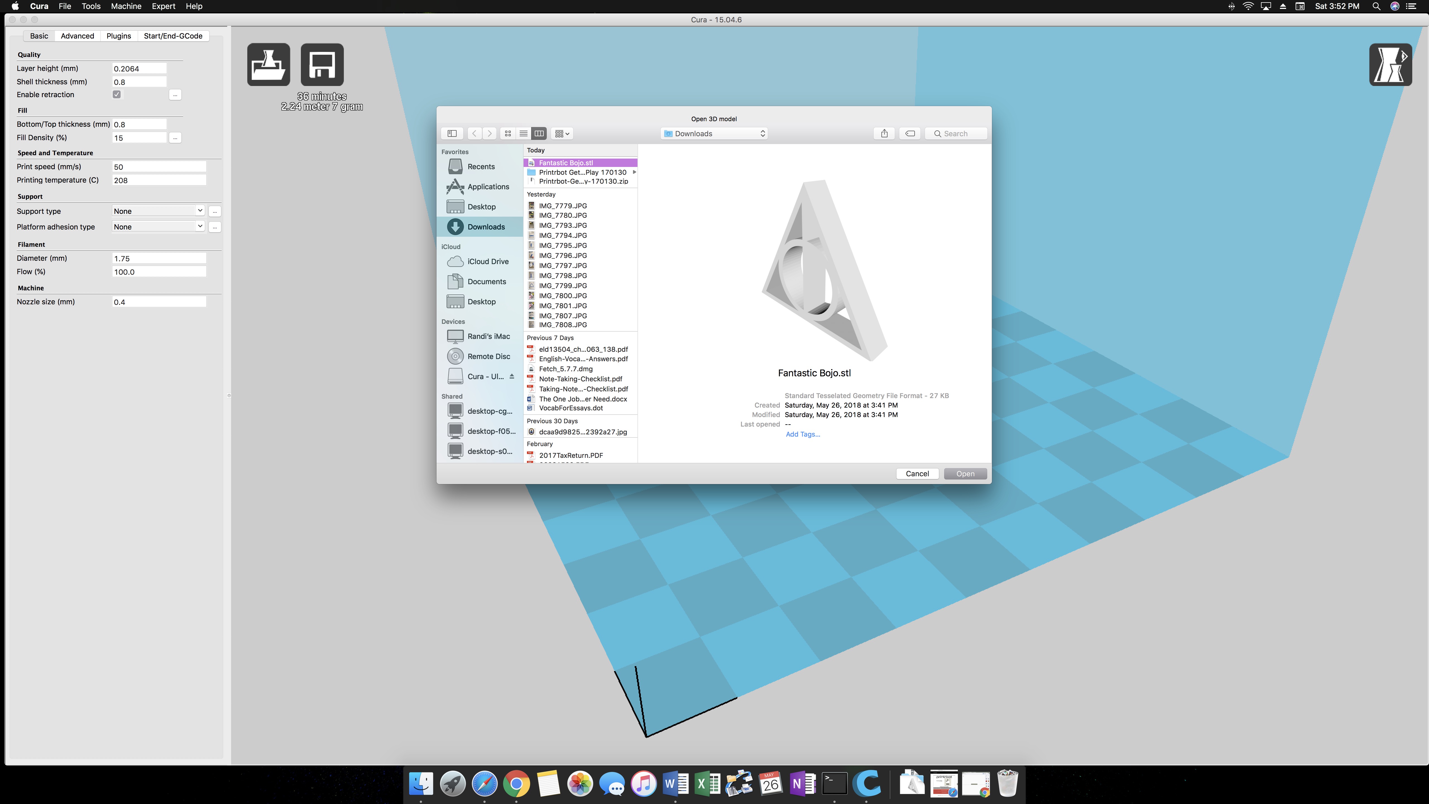Expand the Printrbot Get...Play 170130 folder arrow
The height and width of the screenshot is (804, 1429).
634,172
